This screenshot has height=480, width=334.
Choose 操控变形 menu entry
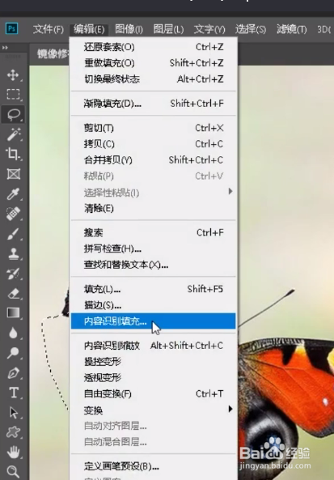pos(154,362)
